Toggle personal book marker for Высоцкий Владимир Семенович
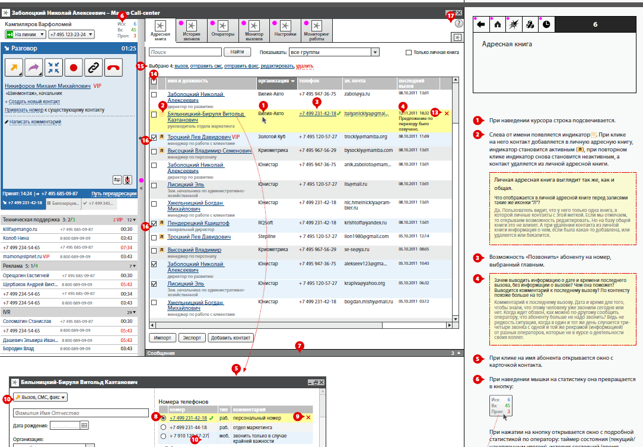Image resolution: width=643 pixels, height=447 pixels. tap(162, 151)
